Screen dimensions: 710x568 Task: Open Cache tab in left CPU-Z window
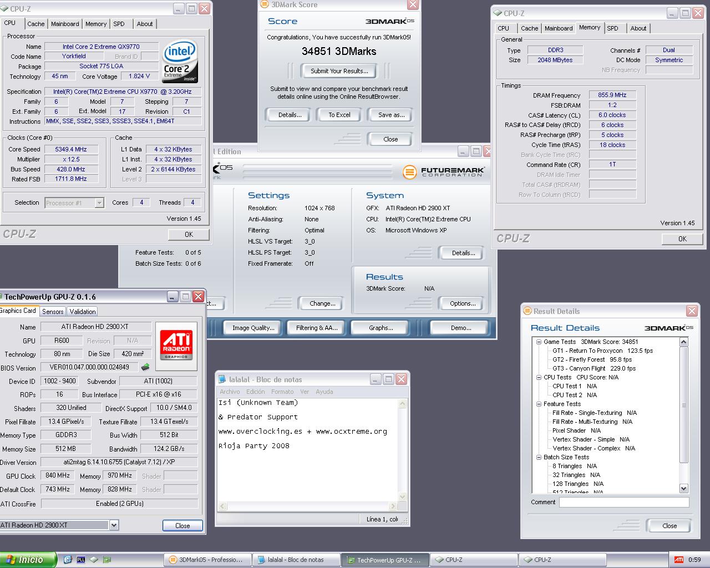pos(36,24)
